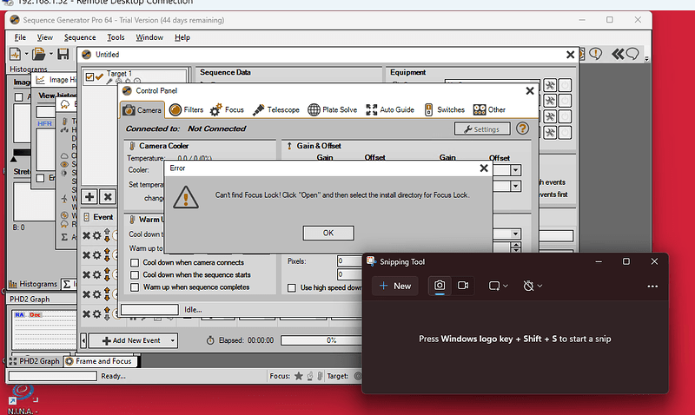695x415 pixels.
Task: Select the Other tab in Control Panel
Action: (x=489, y=109)
